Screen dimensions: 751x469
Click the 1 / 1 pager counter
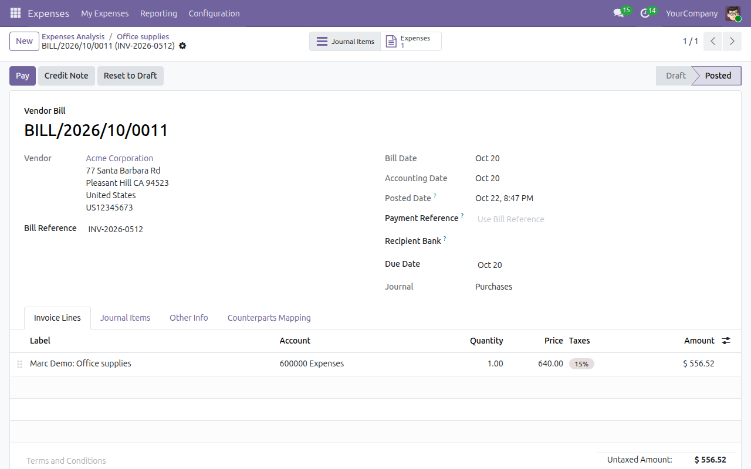click(x=691, y=41)
